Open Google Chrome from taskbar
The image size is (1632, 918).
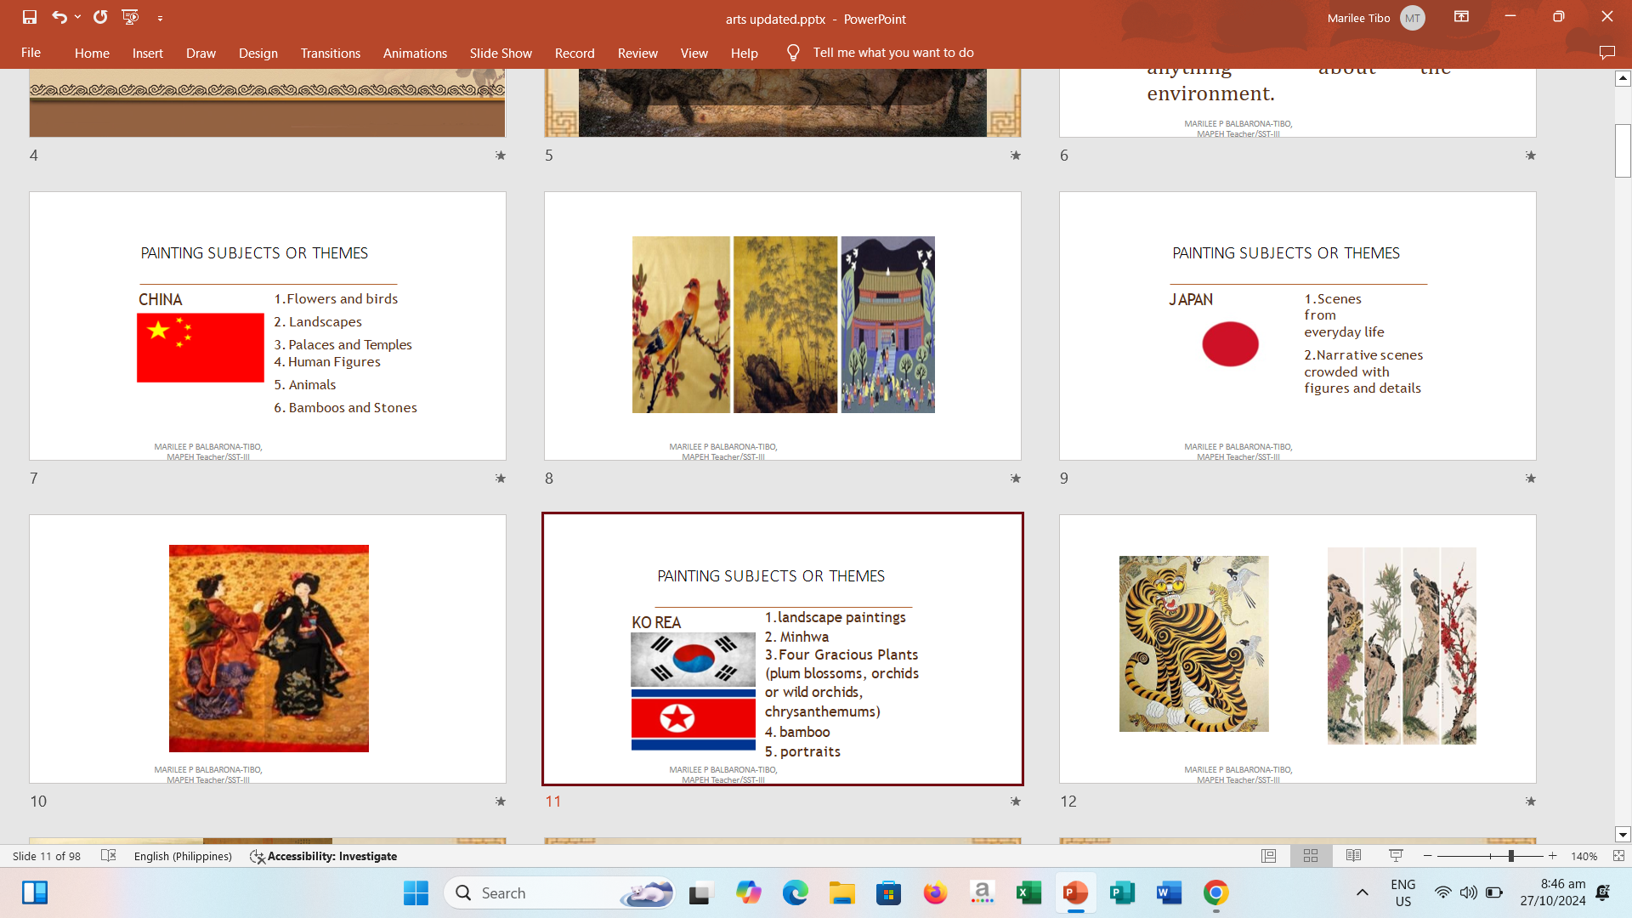tap(1215, 892)
